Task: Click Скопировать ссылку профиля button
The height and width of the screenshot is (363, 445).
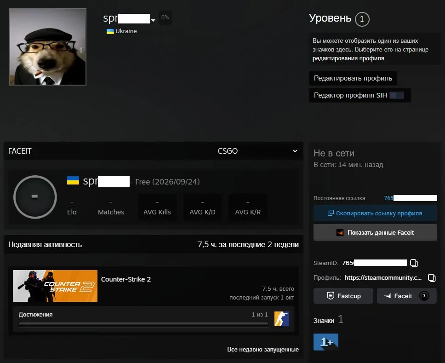Action: pos(375,213)
